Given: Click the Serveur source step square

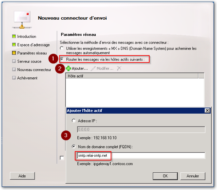Looking at the screenshot, I should point(14,61).
